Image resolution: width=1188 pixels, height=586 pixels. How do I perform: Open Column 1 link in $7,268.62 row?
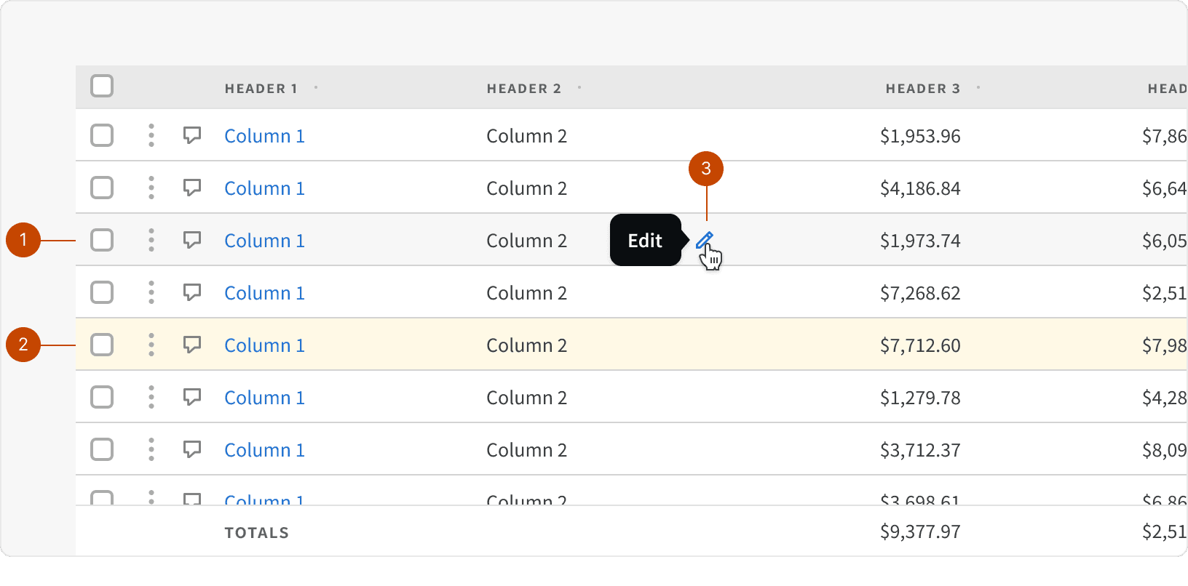pyautogui.click(x=264, y=293)
